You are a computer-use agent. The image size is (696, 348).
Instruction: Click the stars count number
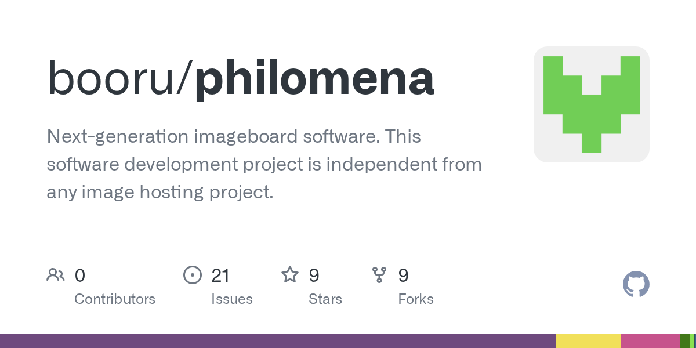coord(314,275)
